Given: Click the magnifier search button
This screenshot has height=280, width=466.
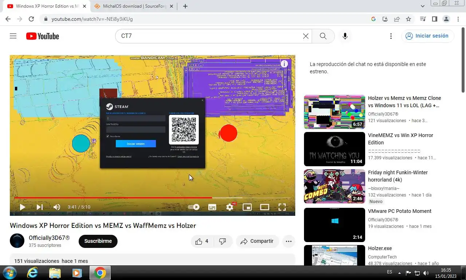Looking at the screenshot, I should click(323, 36).
